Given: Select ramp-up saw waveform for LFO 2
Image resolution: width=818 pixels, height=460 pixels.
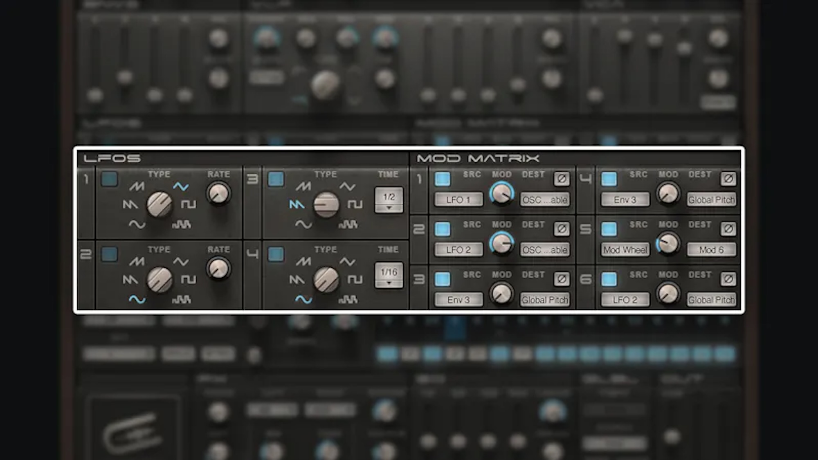Looking at the screenshot, I should tap(137, 262).
